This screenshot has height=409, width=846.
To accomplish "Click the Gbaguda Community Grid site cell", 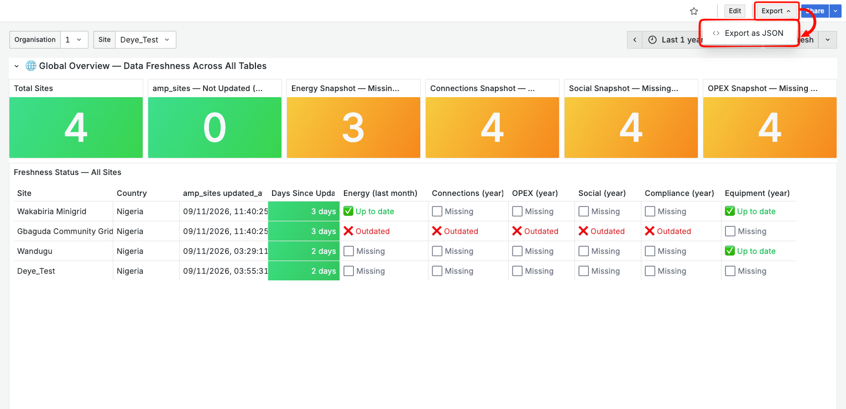I will click(x=64, y=231).
